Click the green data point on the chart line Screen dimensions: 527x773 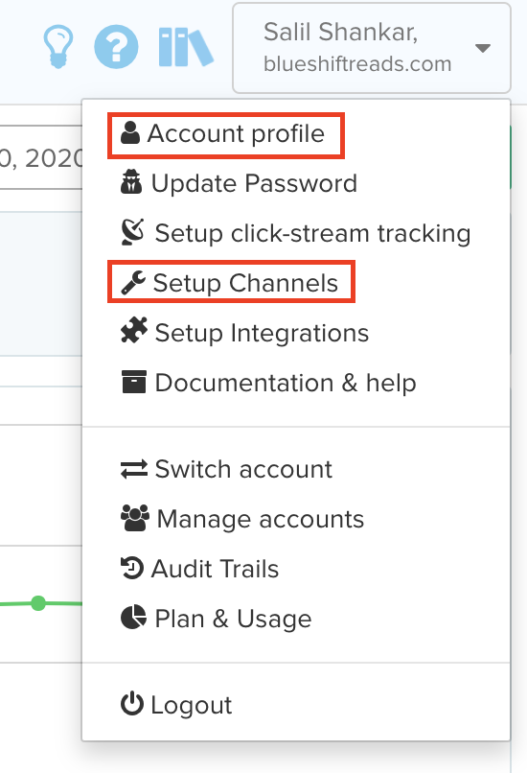(38, 603)
